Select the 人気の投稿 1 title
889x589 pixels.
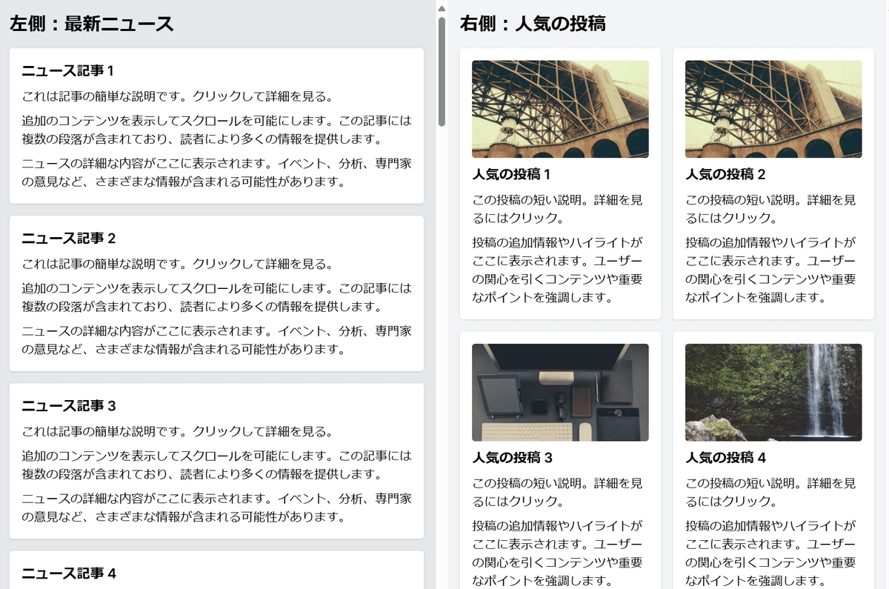pyautogui.click(x=511, y=175)
